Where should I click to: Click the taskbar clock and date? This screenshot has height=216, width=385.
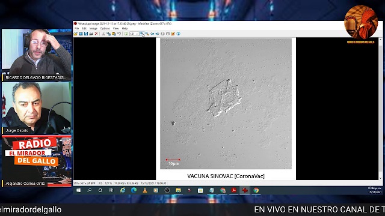tap(374, 190)
